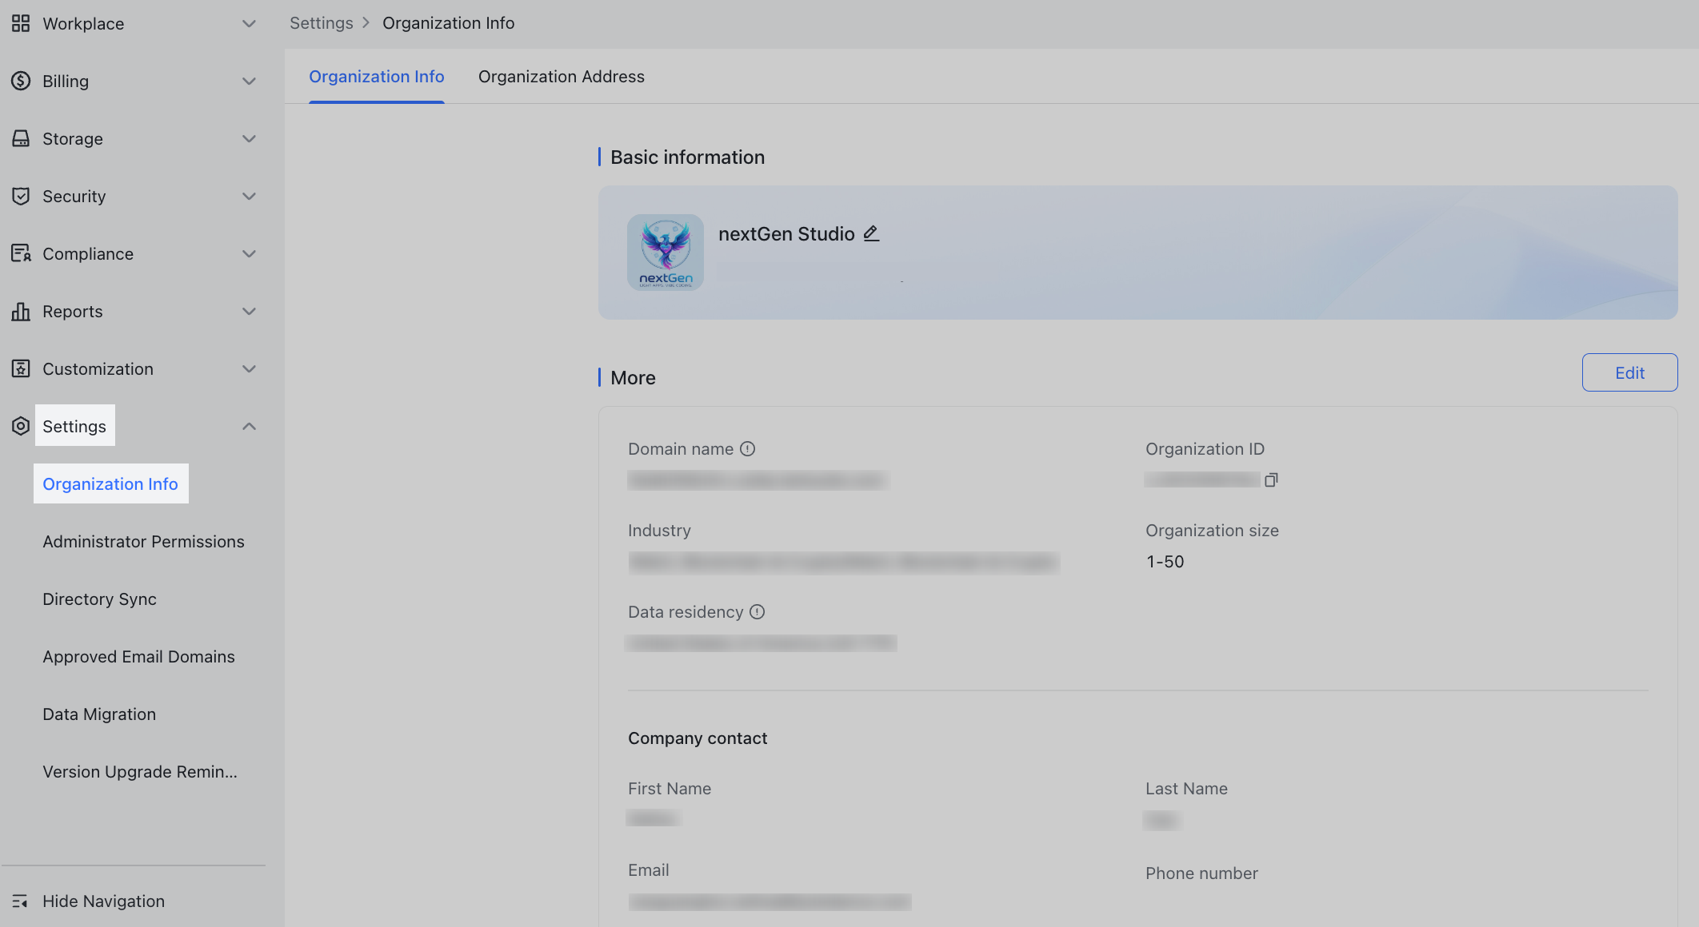Image resolution: width=1699 pixels, height=927 pixels.
Task: Click the Settings hexagon gear icon
Action: click(x=21, y=426)
